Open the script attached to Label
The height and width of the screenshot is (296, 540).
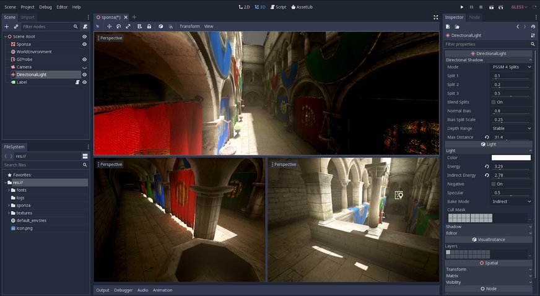(x=77, y=82)
